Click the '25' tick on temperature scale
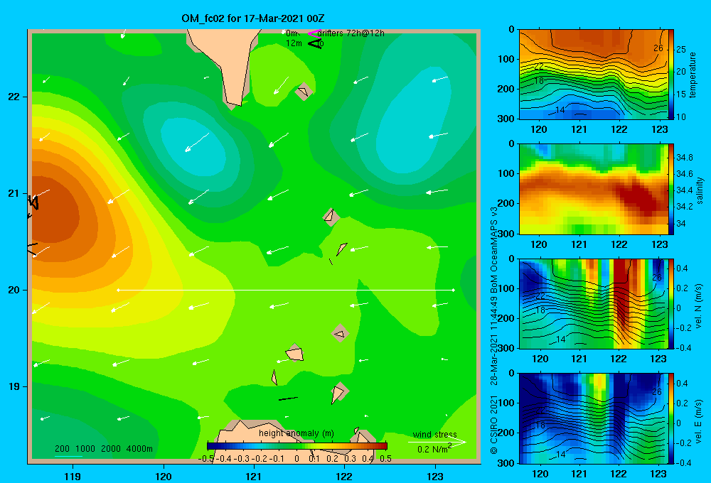 pos(681,50)
